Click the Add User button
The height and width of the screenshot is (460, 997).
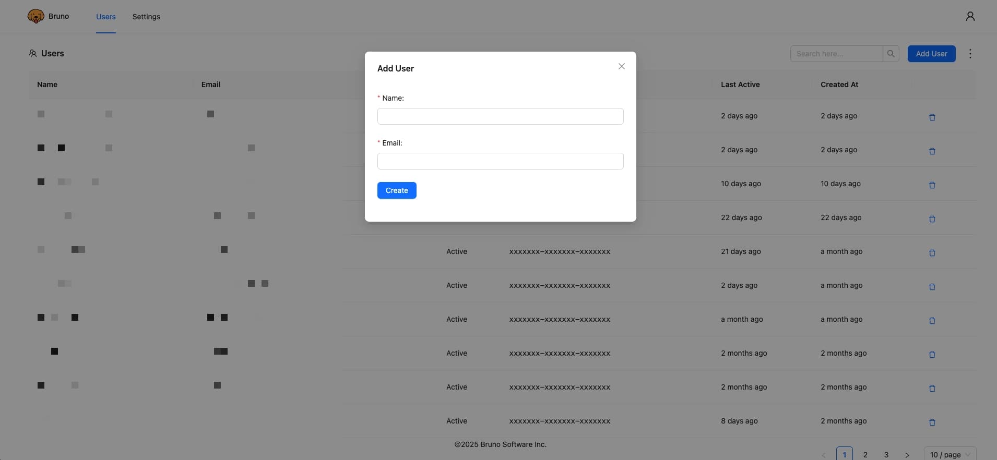(931, 54)
